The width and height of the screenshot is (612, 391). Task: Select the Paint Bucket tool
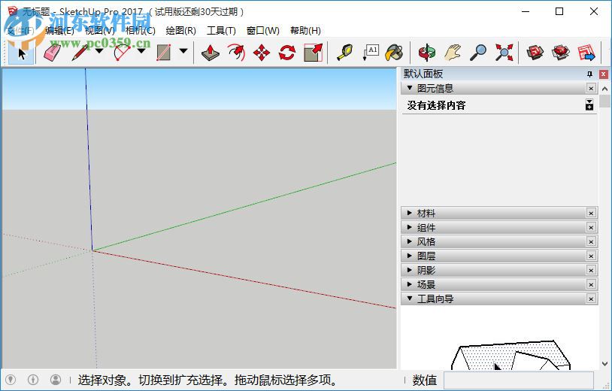tap(395, 53)
